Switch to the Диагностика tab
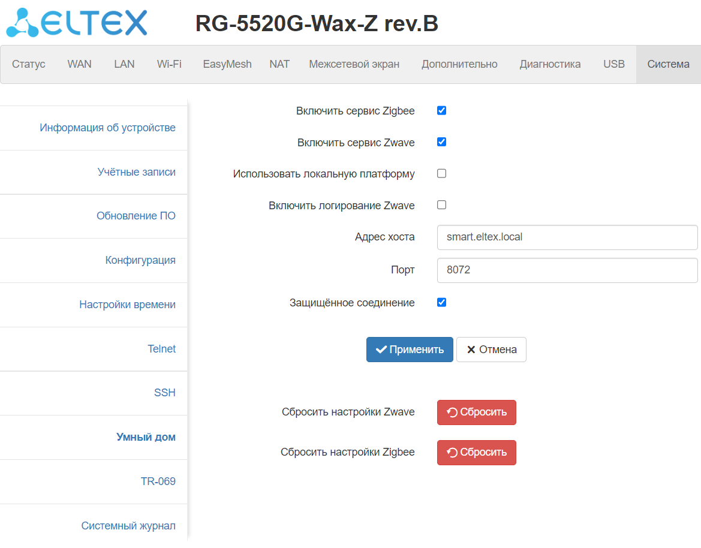This screenshot has width=701, height=548. [550, 64]
